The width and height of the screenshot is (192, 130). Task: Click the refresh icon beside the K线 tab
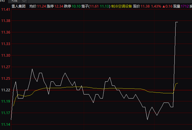click(x=24, y=1)
